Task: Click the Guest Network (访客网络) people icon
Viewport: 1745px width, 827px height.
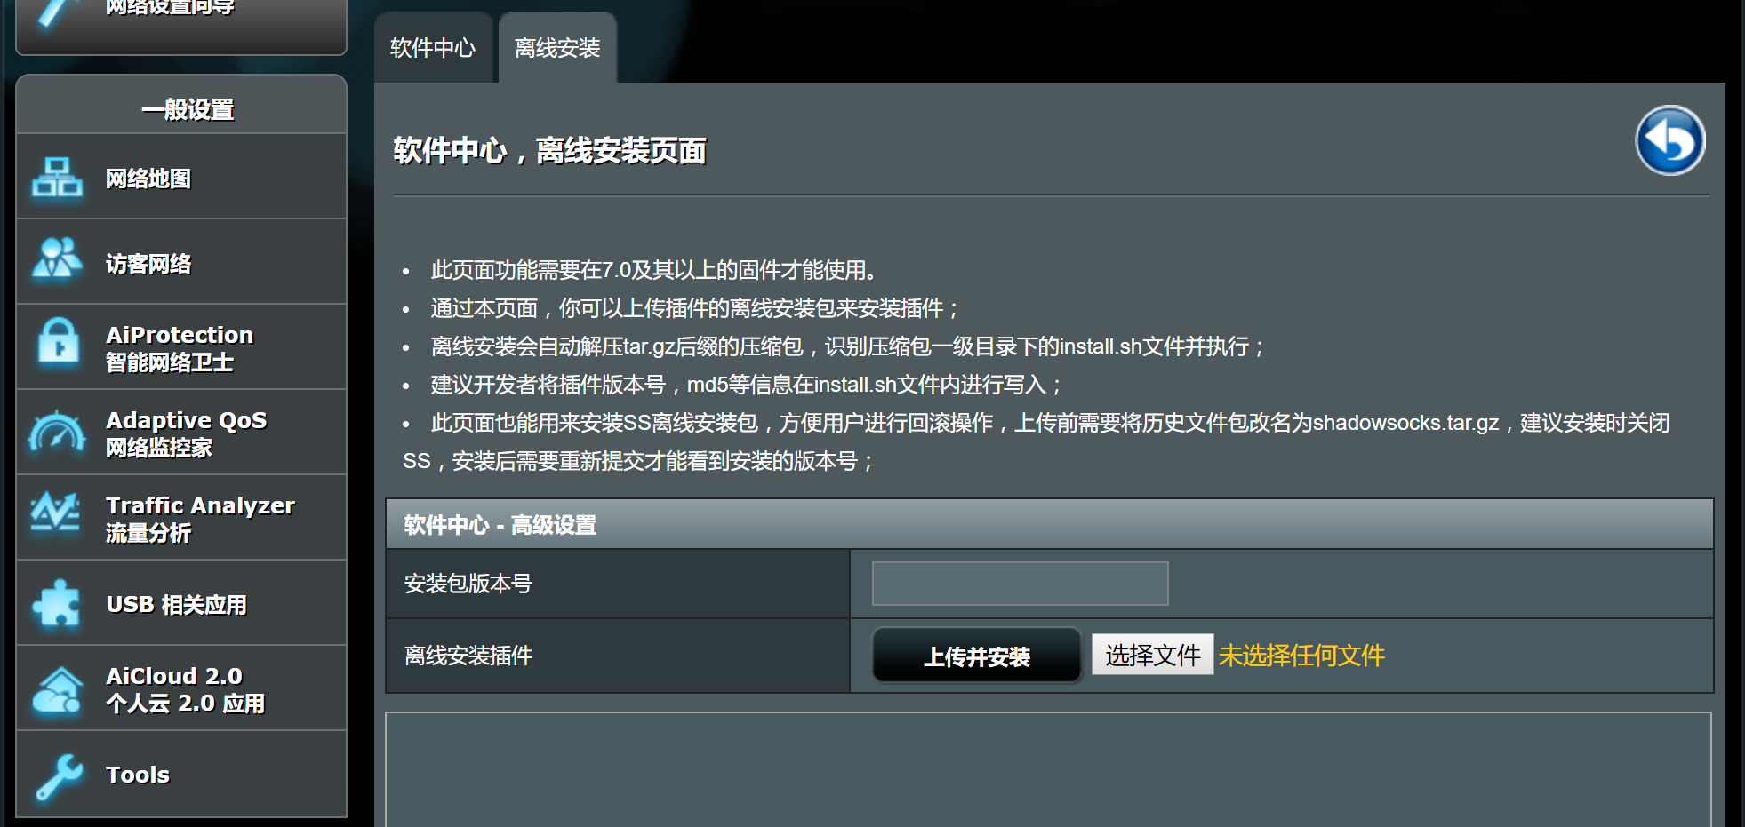Action: tap(57, 261)
